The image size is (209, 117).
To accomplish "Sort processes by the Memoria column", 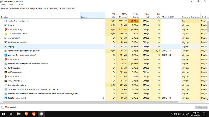I will coord(122,15).
